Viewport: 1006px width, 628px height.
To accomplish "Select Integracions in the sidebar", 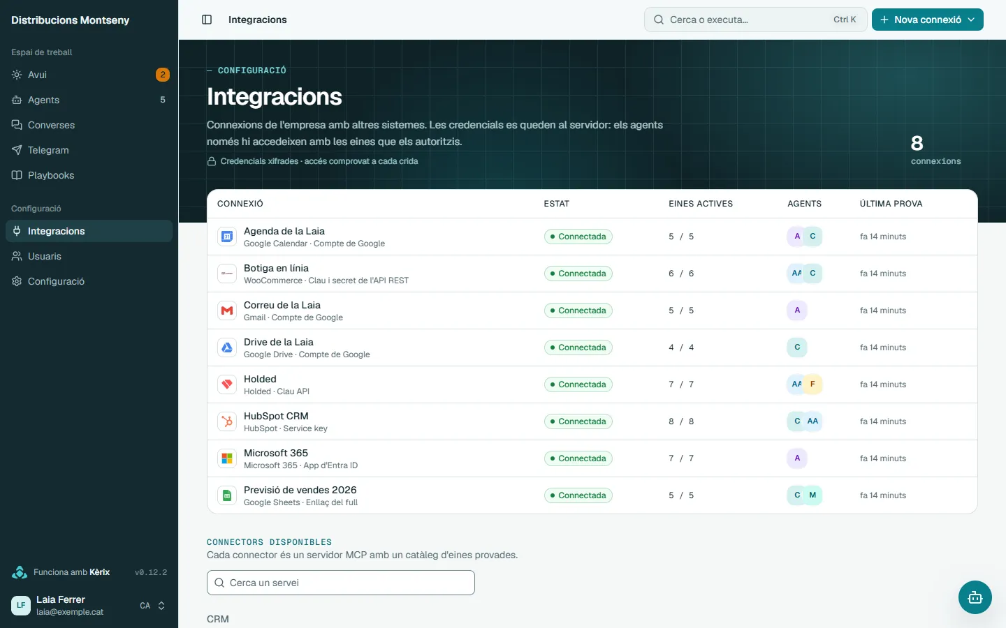I will click(89, 231).
